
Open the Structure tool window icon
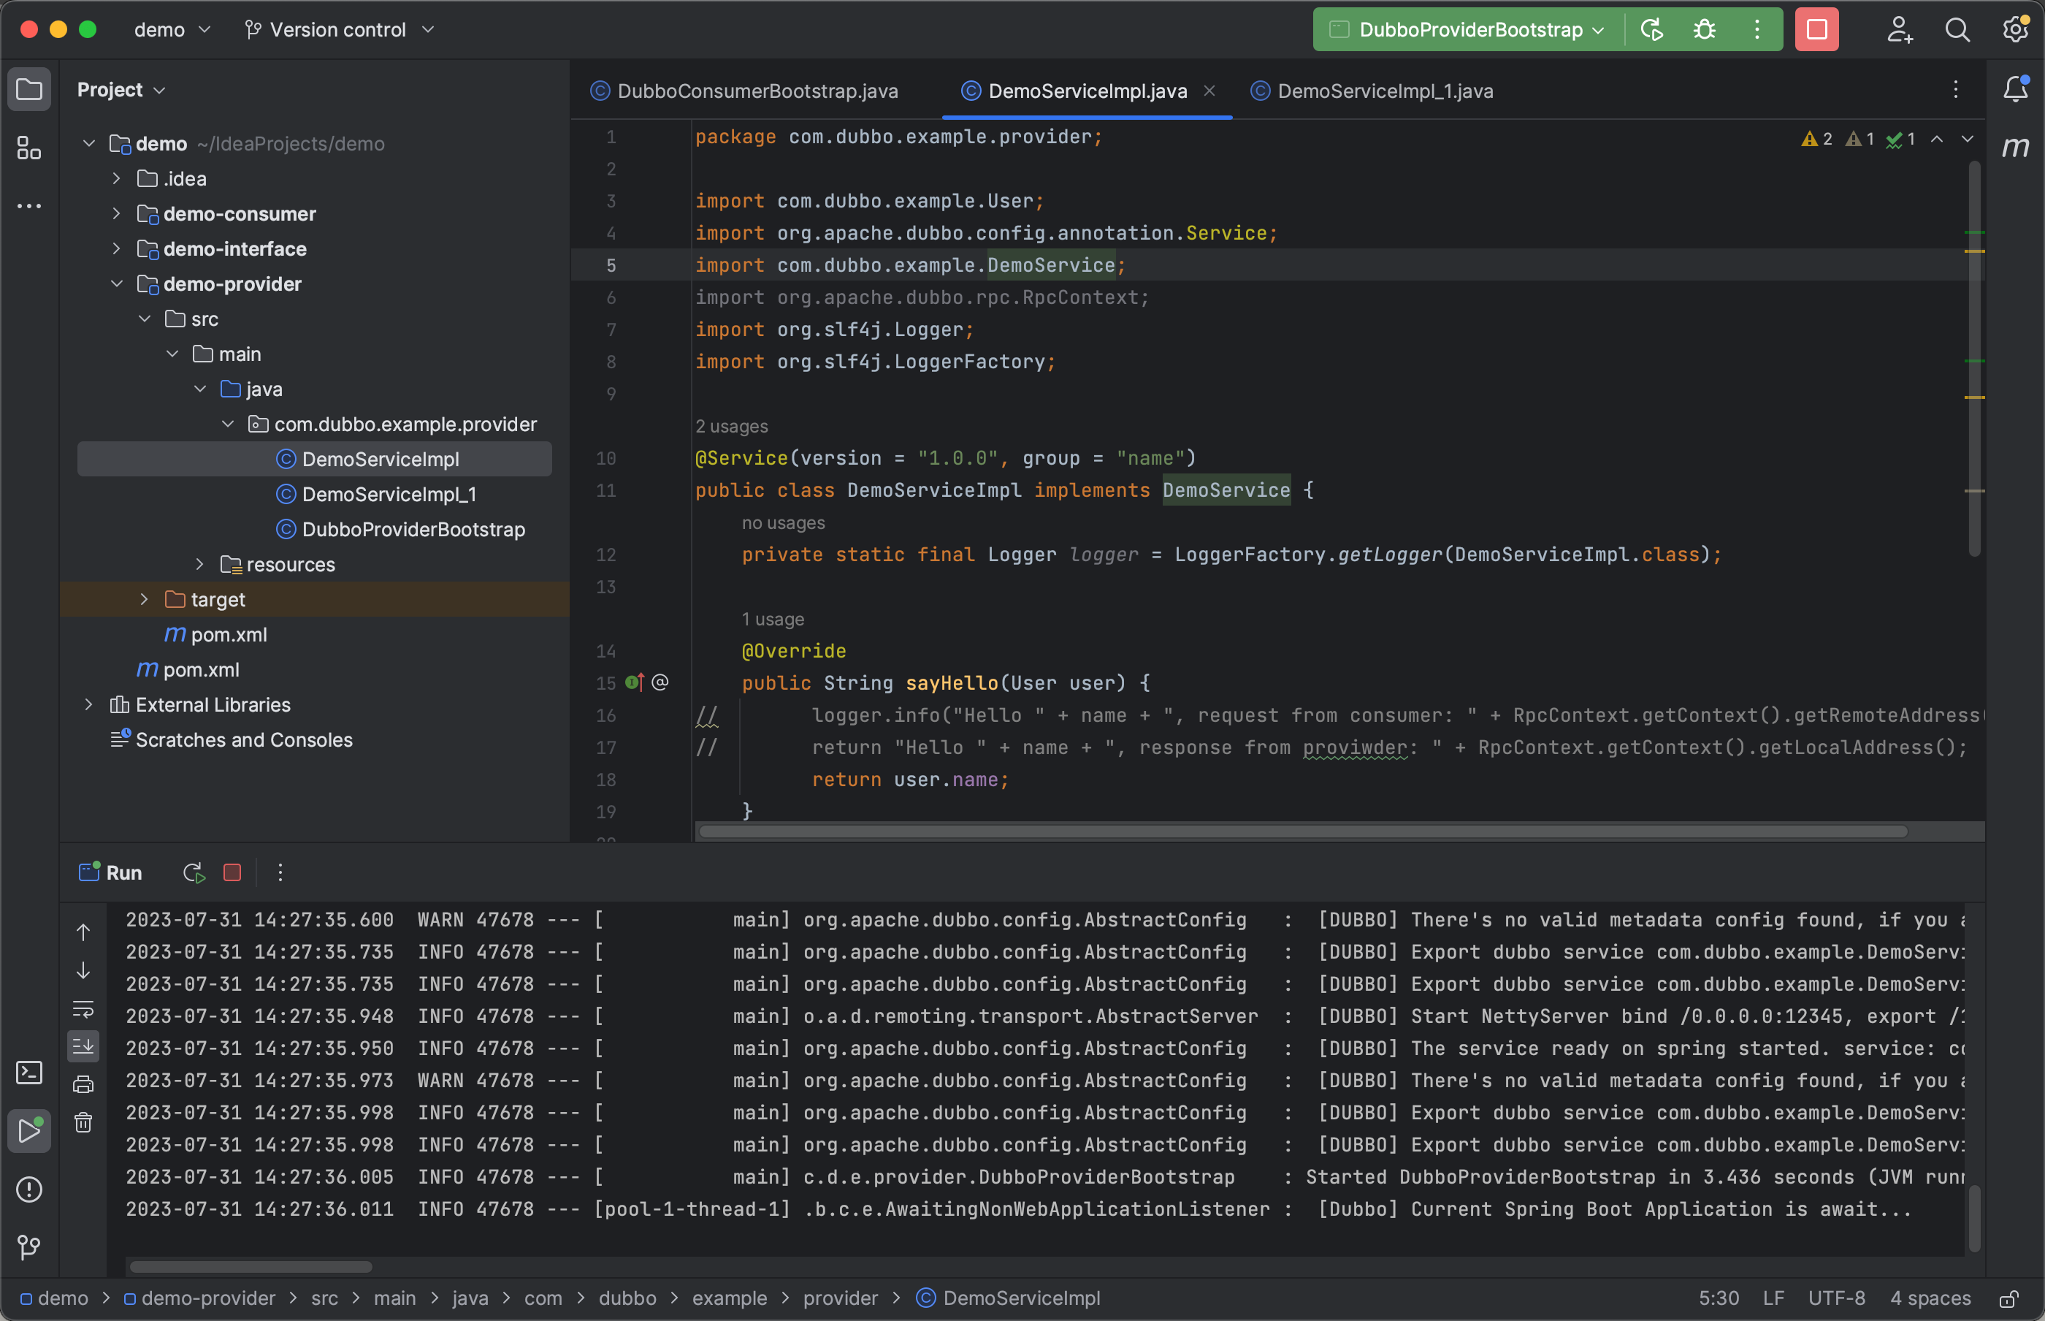point(29,148)
